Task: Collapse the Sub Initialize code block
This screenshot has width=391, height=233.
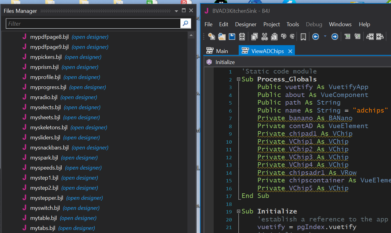Action: [238, 211]
